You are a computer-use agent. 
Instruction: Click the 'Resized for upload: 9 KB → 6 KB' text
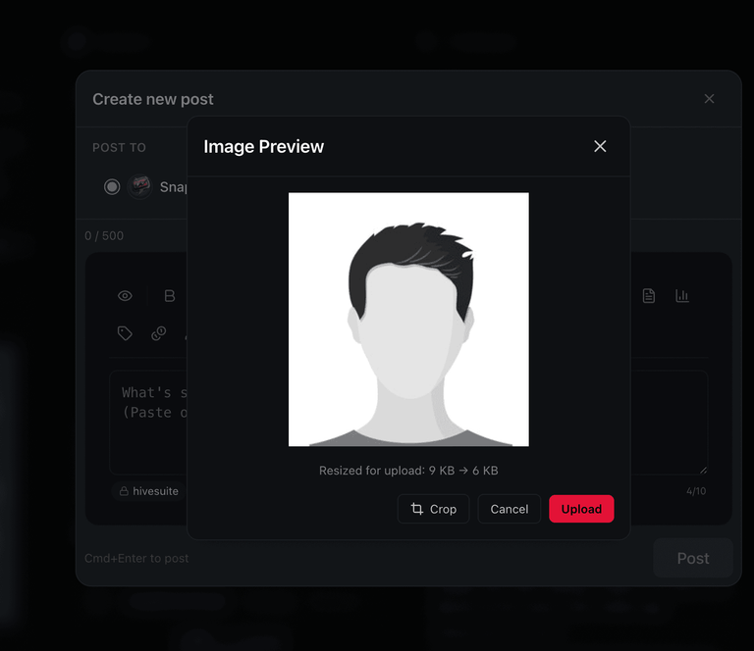click(x=408, y=471)
